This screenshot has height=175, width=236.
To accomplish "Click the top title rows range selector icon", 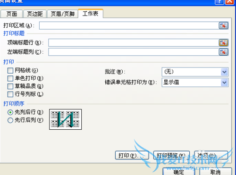I will coord(223,42).
